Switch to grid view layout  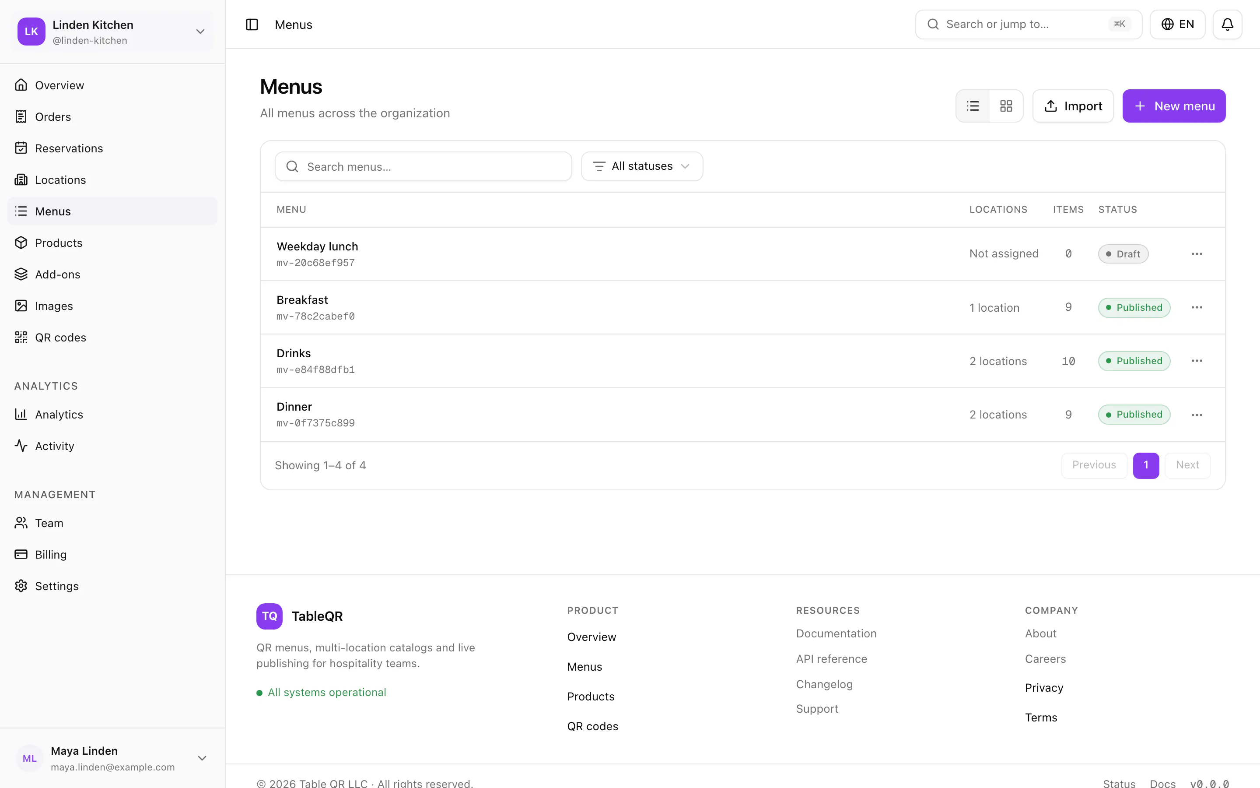[1006, 106]
